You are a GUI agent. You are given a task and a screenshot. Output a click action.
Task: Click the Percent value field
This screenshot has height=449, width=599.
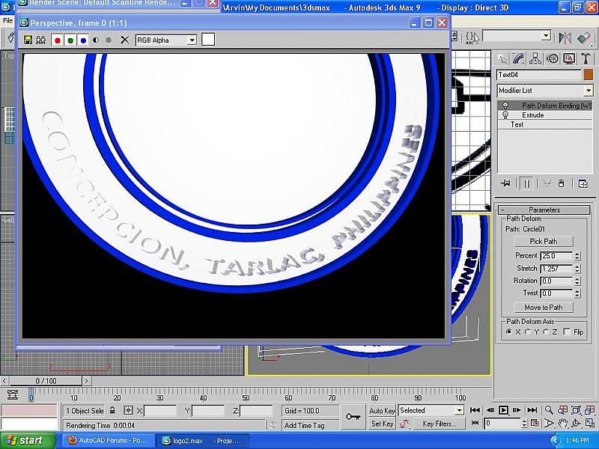tap(556, 256)
